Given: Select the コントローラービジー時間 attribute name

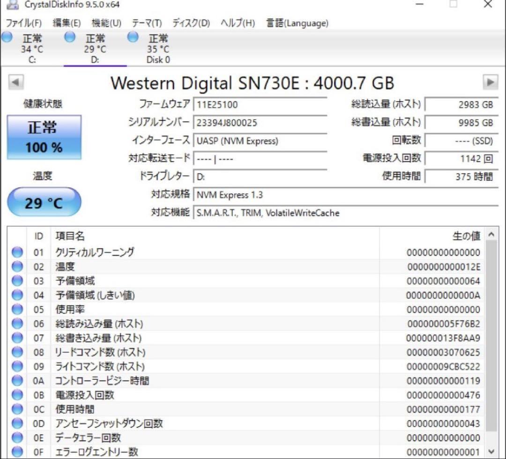Looking at the screenshot, I should 102,381.
